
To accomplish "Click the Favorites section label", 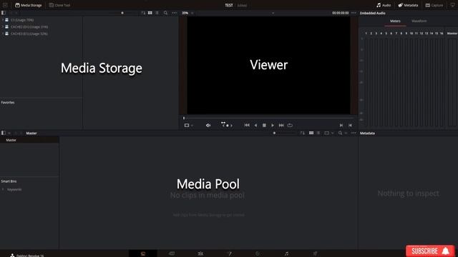I will (8, 103).
